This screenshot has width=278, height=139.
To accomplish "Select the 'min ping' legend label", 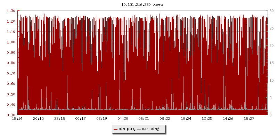I will pyautogui.click(x=126, y=129).
